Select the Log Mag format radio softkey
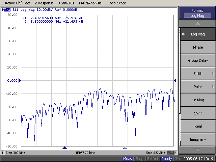 click(x=197, y=34)
